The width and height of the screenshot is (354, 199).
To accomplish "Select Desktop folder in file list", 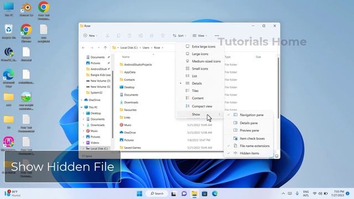I will tap(127, 87).
